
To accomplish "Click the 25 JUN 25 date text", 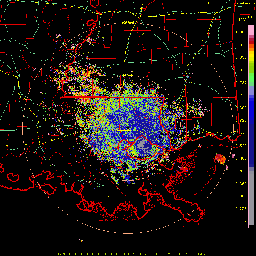I will pyautogui.click(x=178, y=254).
